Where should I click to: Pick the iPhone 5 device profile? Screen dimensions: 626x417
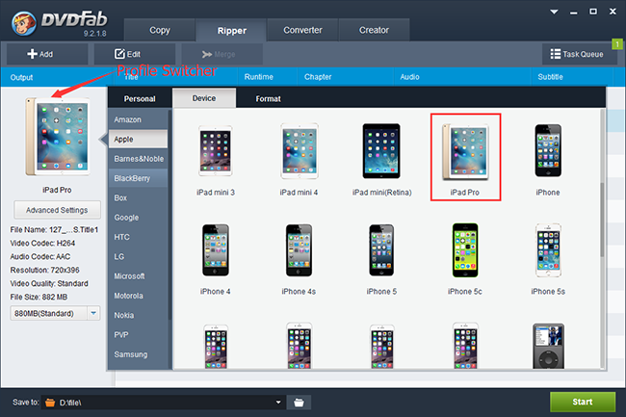pos(381,249)
